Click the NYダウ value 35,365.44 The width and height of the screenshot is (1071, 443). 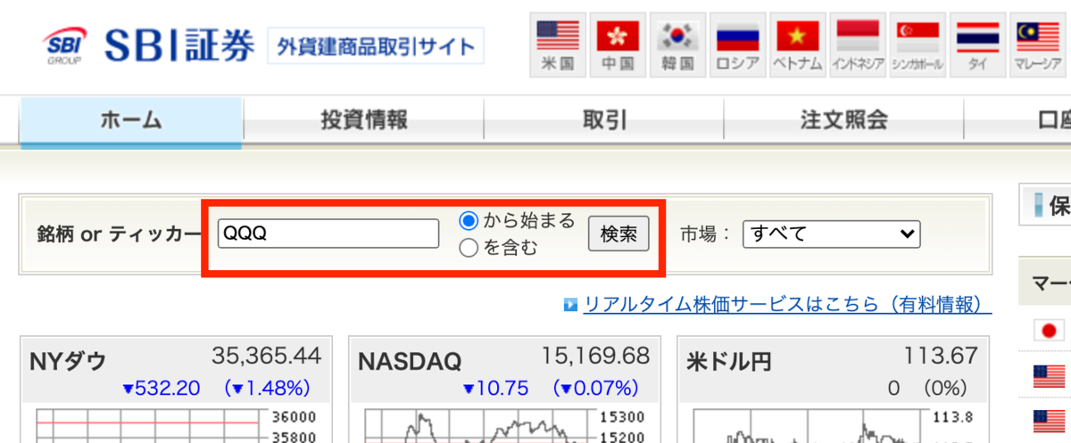pos(266,357)
